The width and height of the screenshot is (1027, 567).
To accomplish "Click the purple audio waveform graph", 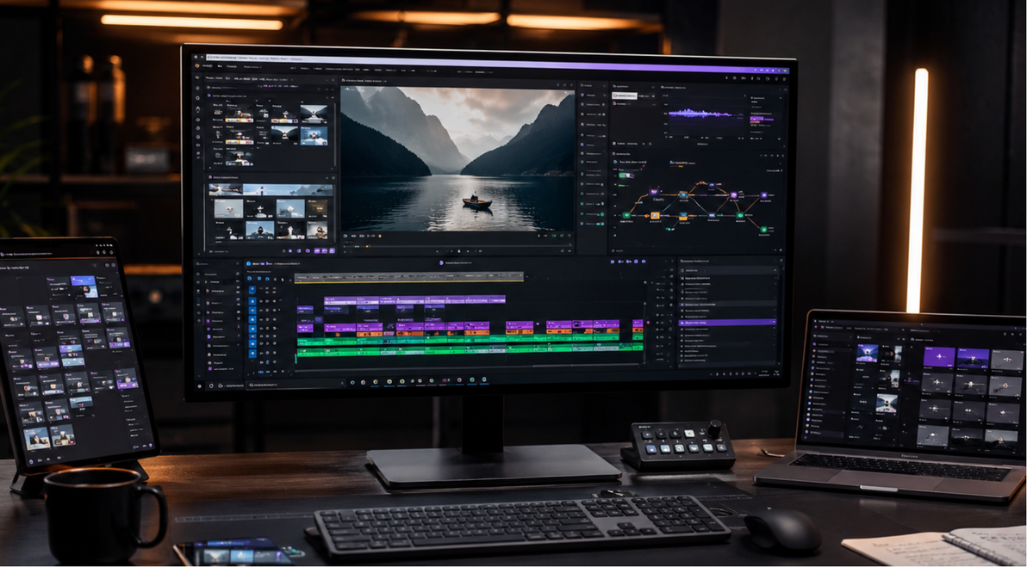I will (706, 114).
